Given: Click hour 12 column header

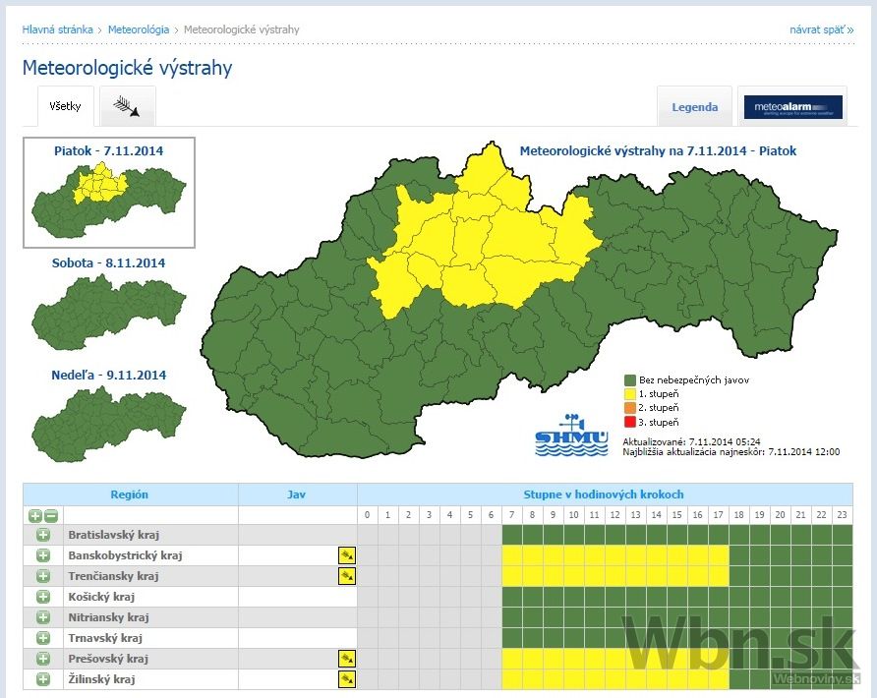Looking at the screenshot, I should [614, 515].
